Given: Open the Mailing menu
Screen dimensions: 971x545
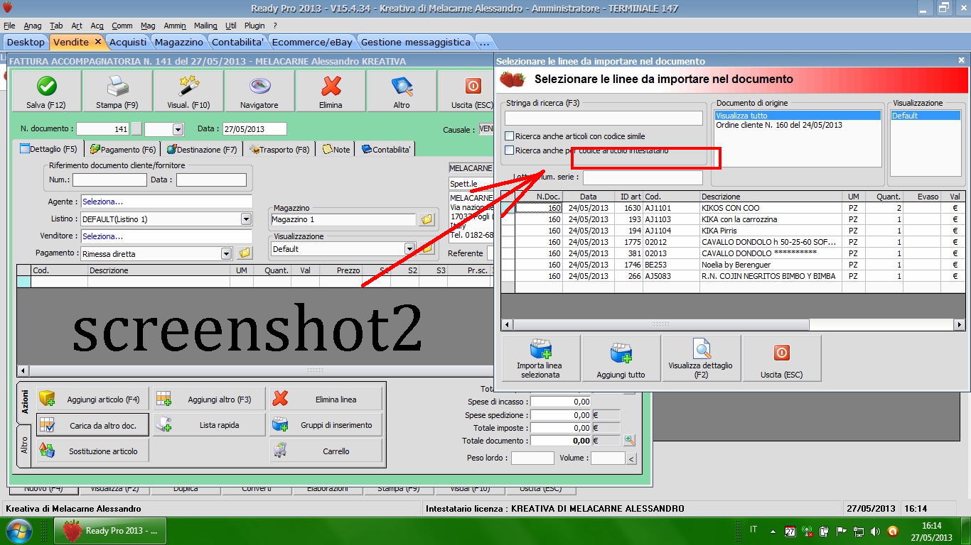Looking at the screenshot, I should click(206, 26).
